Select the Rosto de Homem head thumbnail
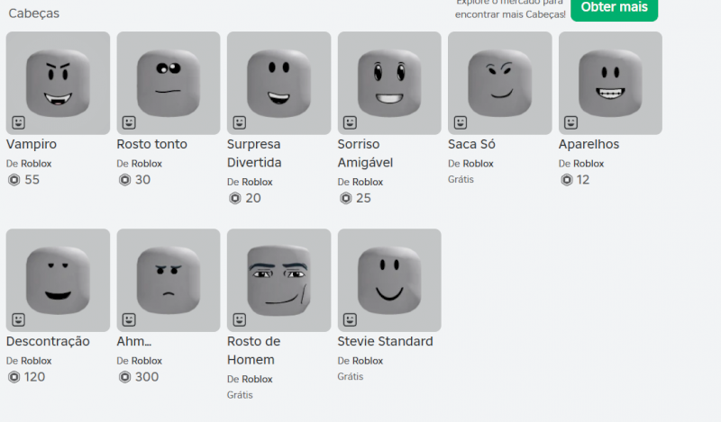Image resolution: width=721 pixels, height=422 pixels. click(x=278, y=280)
